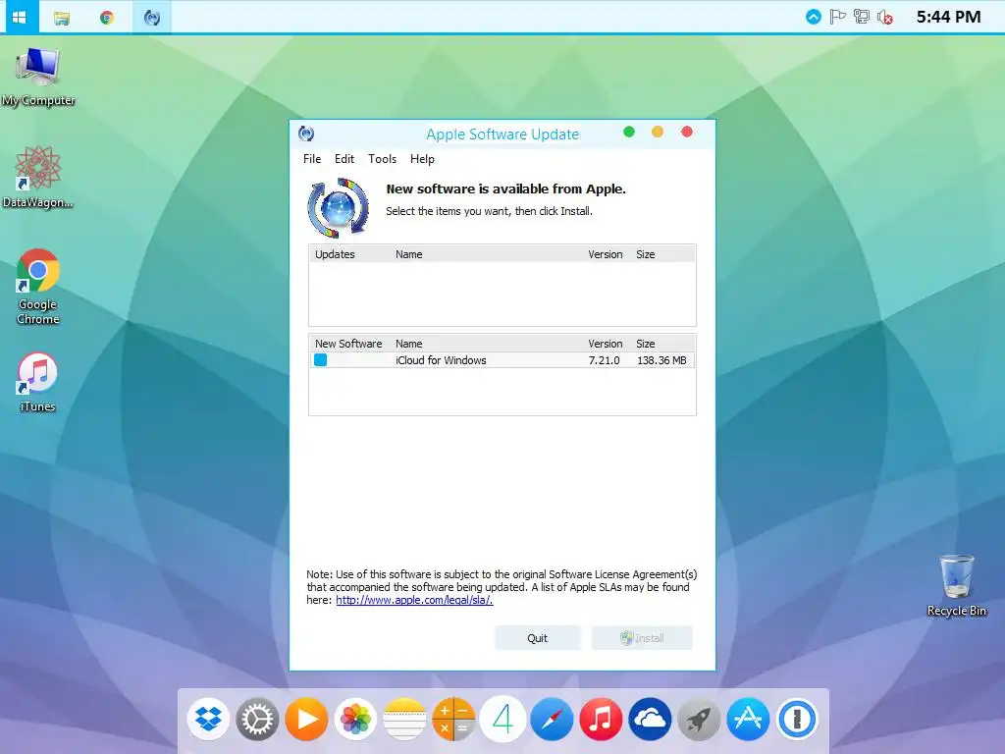Open the Help menu

pos(422,159)
